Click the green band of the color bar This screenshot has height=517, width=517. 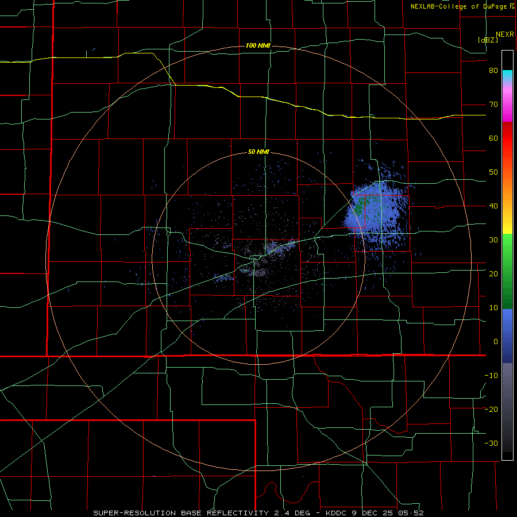(x=507, y=271)
